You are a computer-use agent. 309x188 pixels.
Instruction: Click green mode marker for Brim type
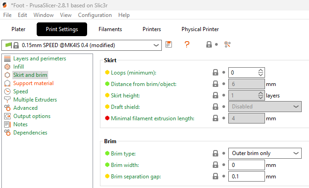click(x=107, y=153)
